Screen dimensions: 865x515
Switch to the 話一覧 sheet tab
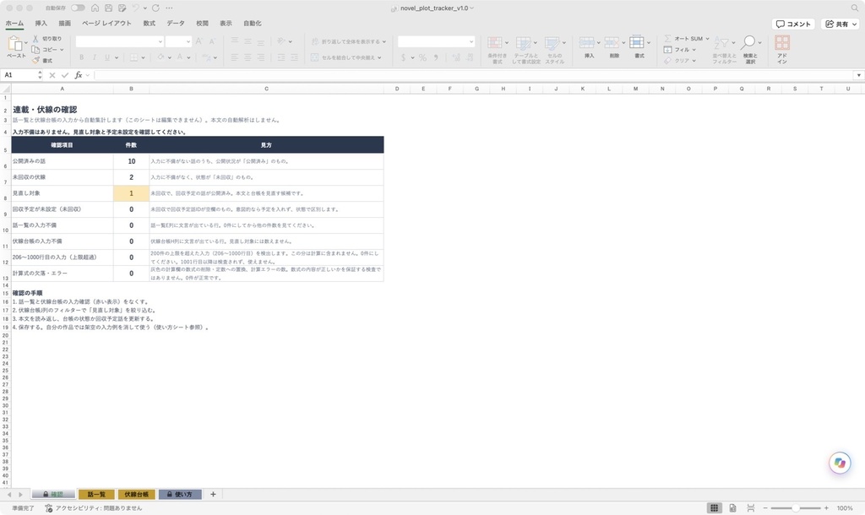coord(96,495)
